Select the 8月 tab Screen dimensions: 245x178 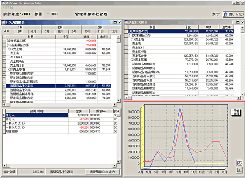click(x=60, y=31)
